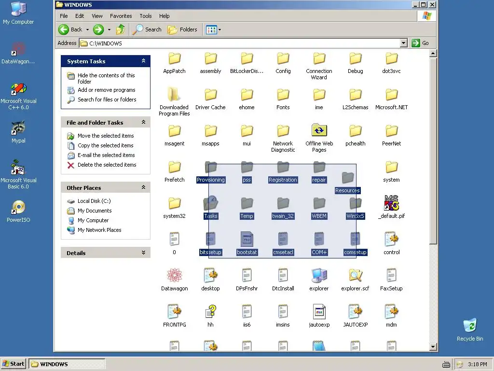Select the assembly folder
Screen dimensions: 494x371
click(x=210, y=63)
